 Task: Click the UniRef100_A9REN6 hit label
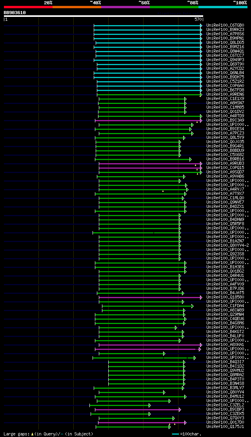(x=226, y=95)
